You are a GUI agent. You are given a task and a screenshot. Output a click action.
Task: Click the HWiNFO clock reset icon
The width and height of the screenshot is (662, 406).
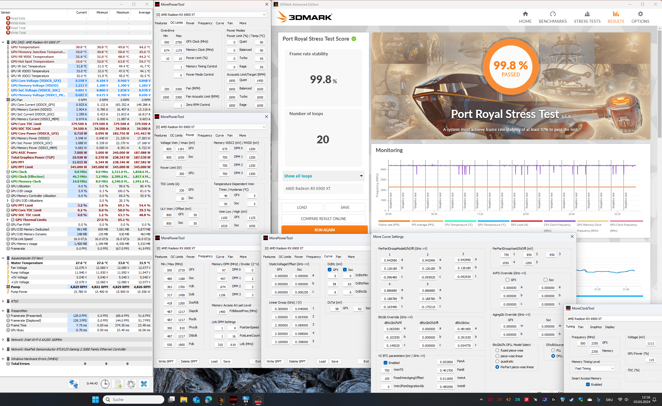pyautogui.click(x=105, y=384)
